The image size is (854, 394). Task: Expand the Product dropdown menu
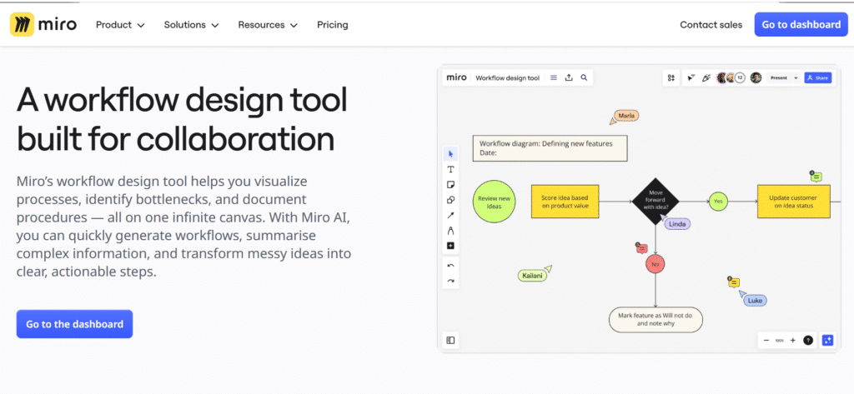pos(120,25)
